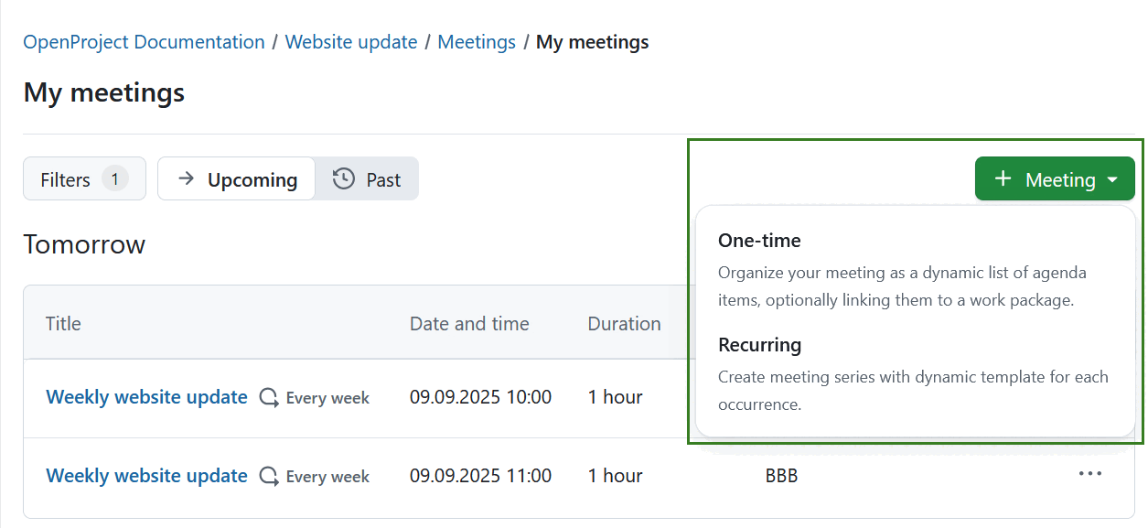This screenshot has height=528, width=1148.
Task: Sort the table by the Title column
Action: pos(62,323)
